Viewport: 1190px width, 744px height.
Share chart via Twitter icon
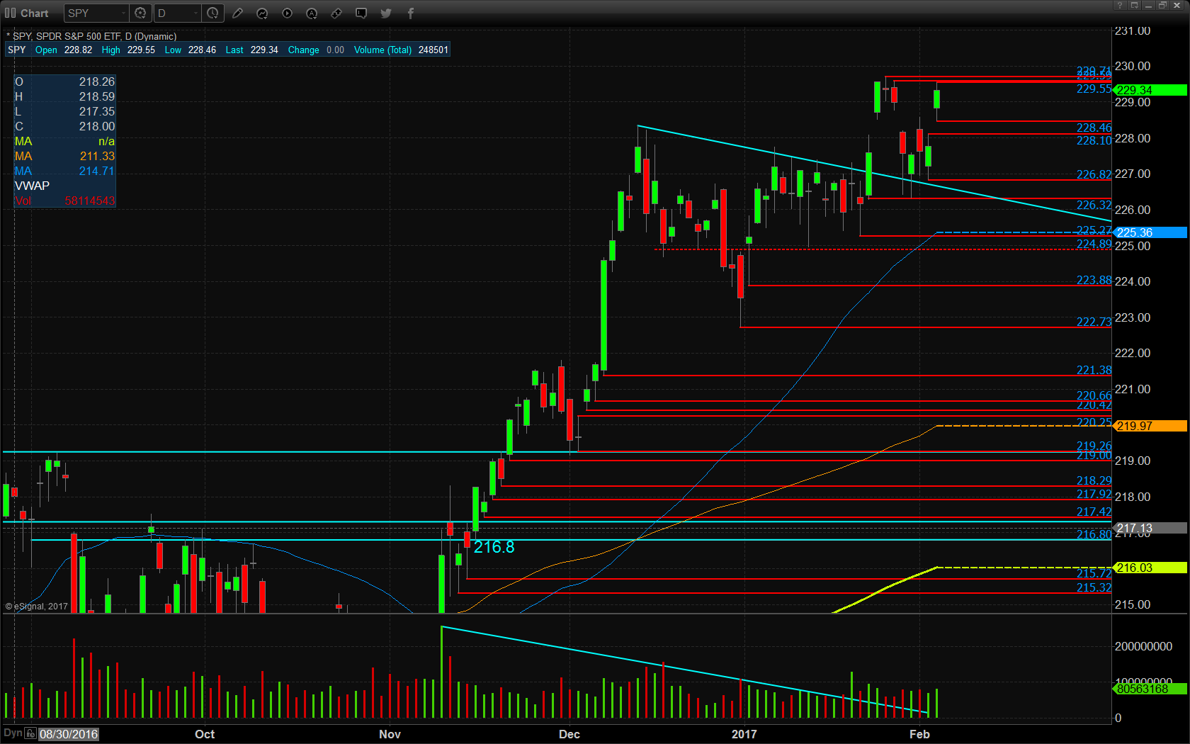(x=386, y=13)
